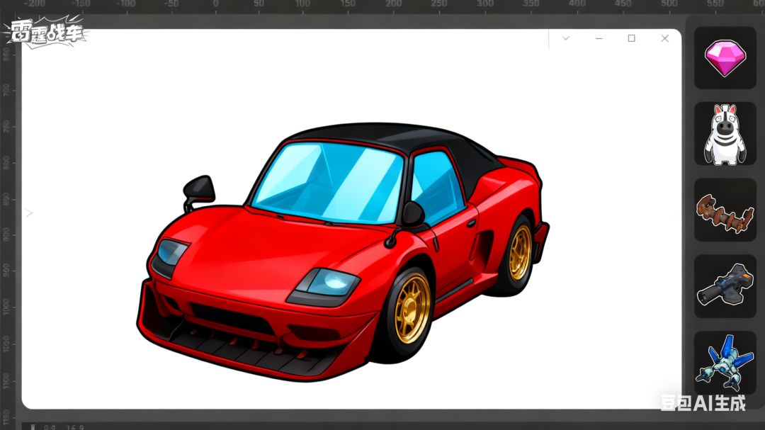Choose the zebra character thumbnail
The height and width of the screenshot is (430, 765).
pyautogui.click(x=725, y=134)
